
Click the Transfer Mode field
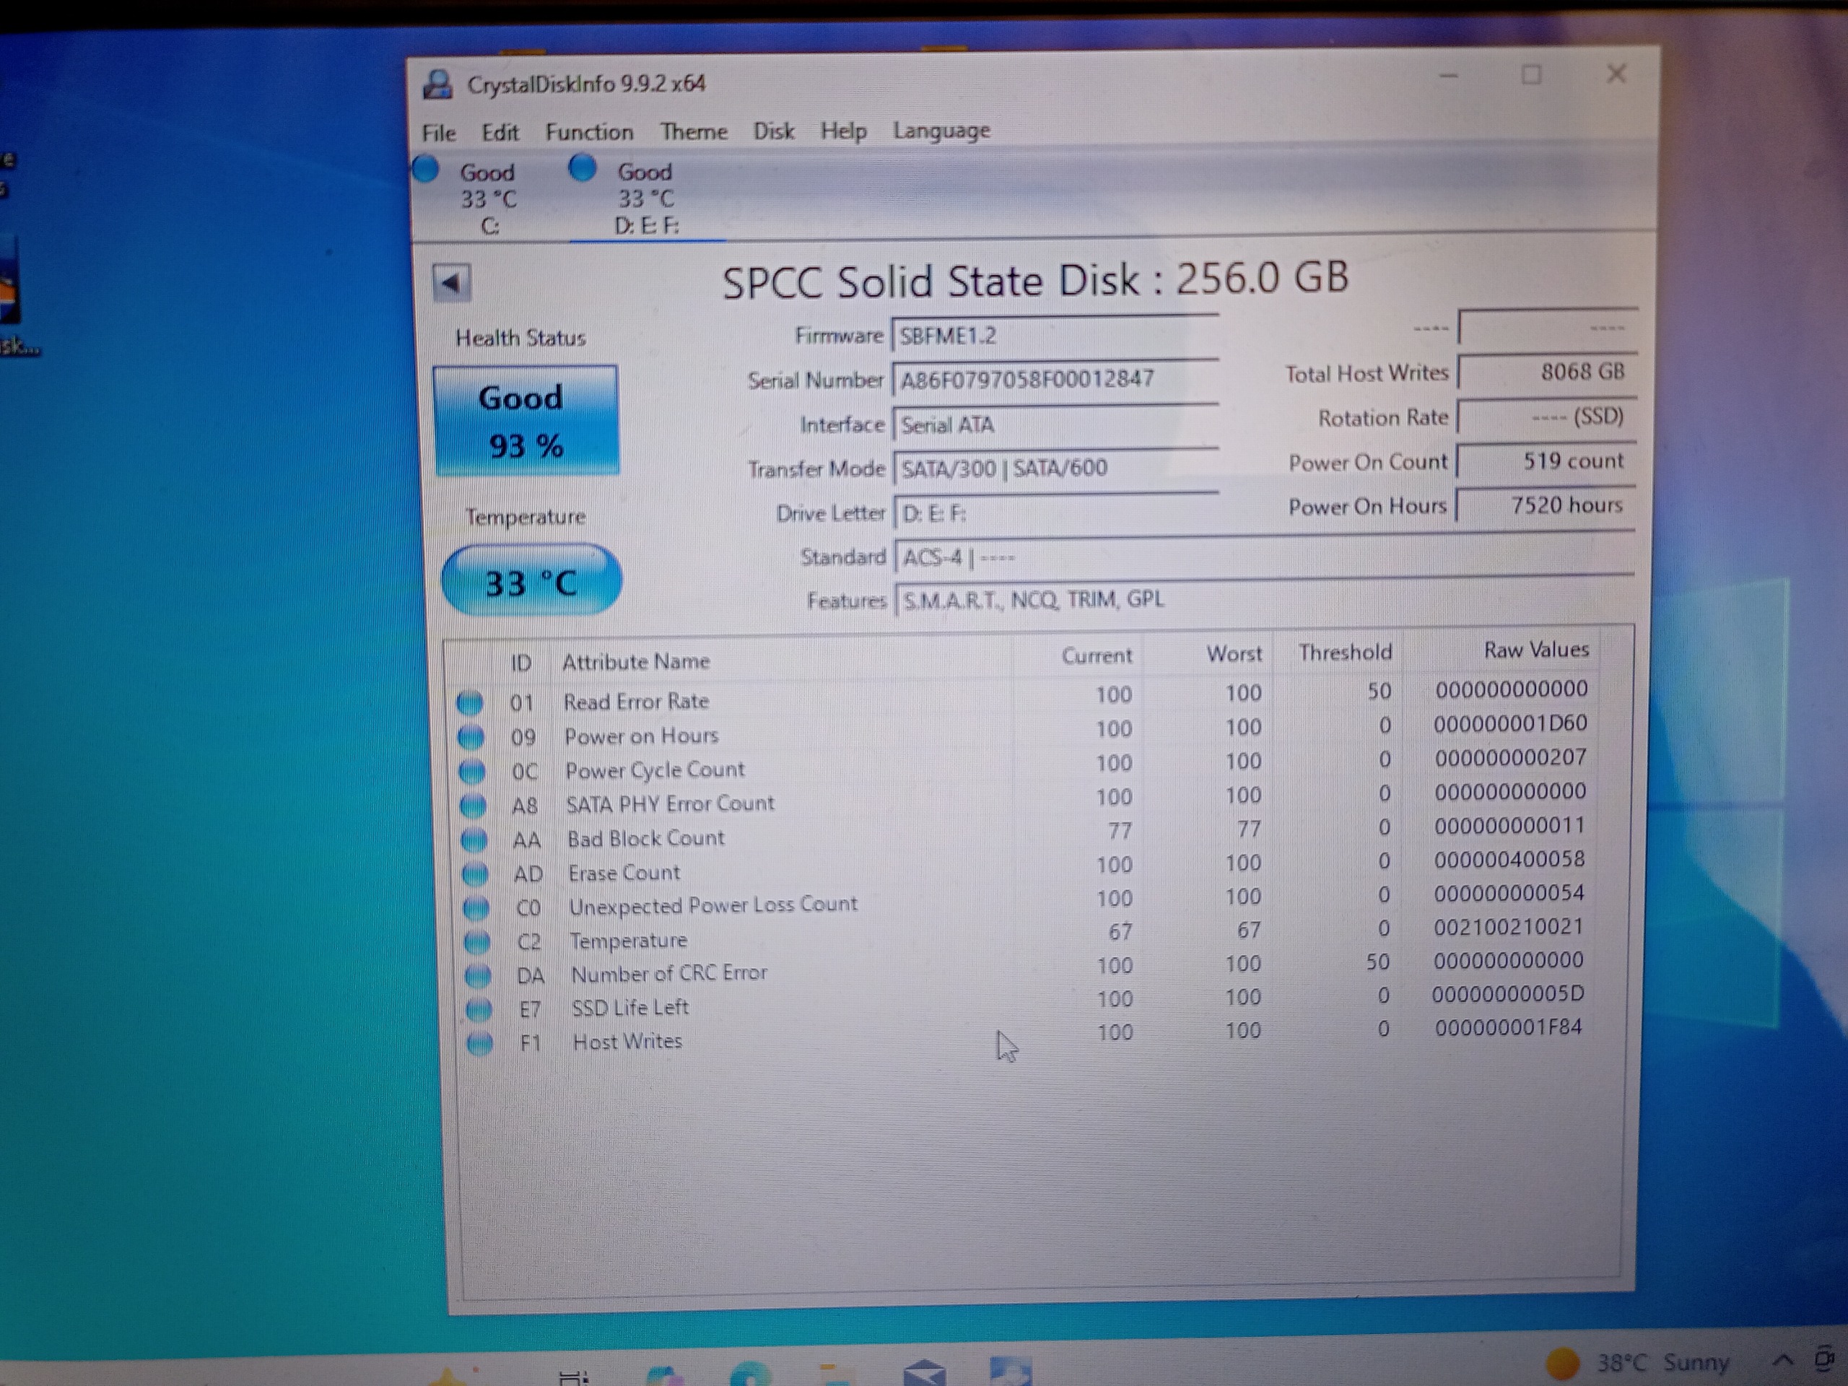coord(1056,468)
